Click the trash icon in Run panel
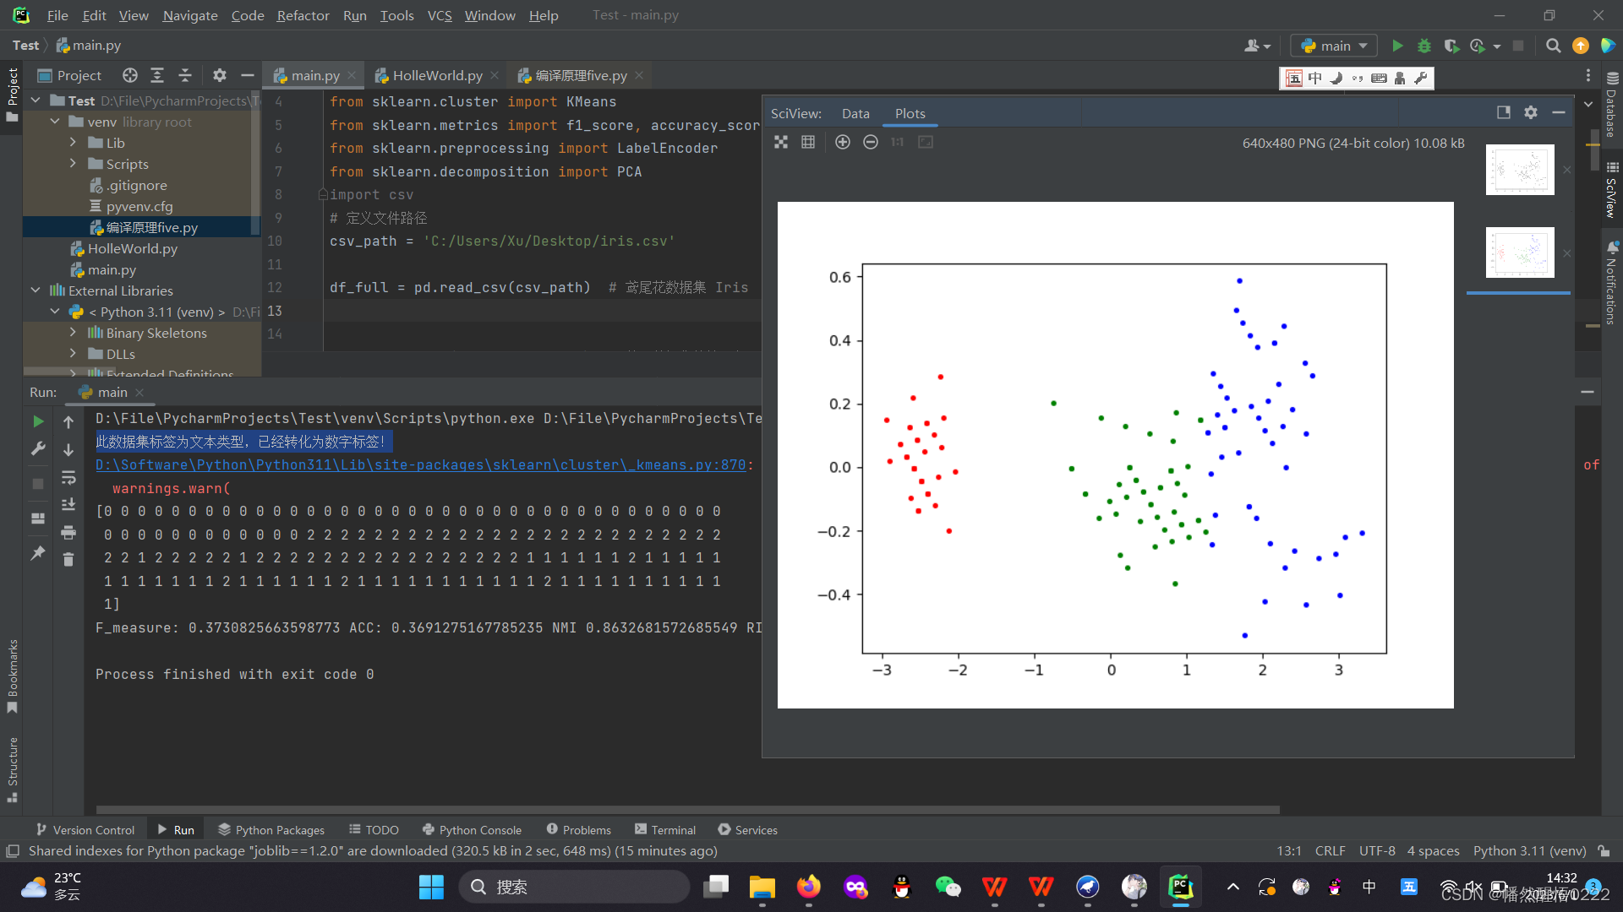The image size is (1623, 912). point(68,559)
